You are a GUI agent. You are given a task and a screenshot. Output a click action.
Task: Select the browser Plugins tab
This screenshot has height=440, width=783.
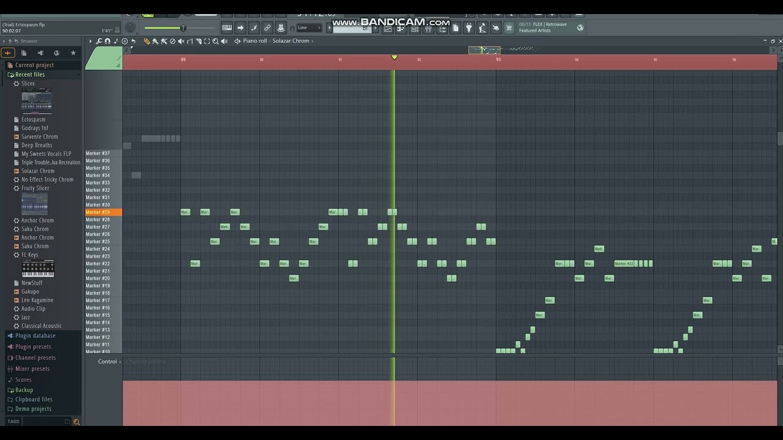[40, 53]
